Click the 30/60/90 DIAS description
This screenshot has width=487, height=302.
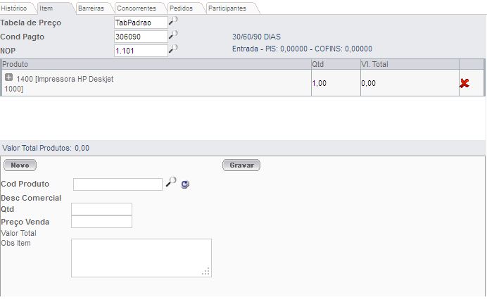click(256, 37)
